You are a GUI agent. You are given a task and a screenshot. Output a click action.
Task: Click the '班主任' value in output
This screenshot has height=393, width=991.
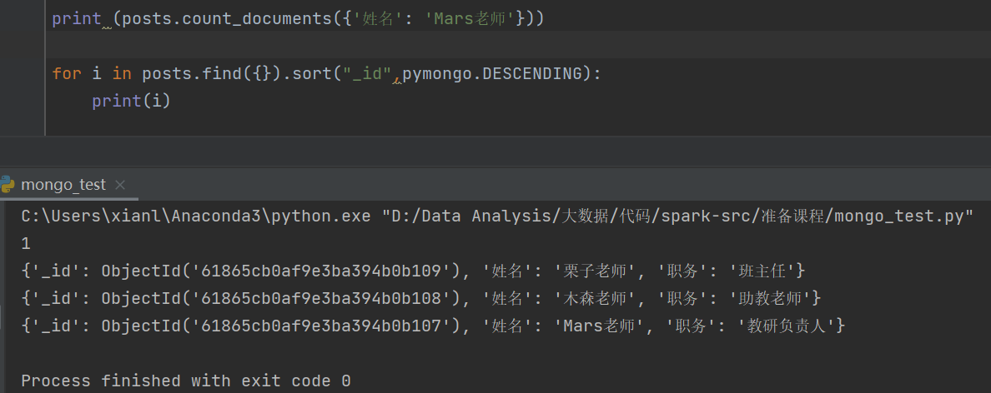click(x=762, y=271)
